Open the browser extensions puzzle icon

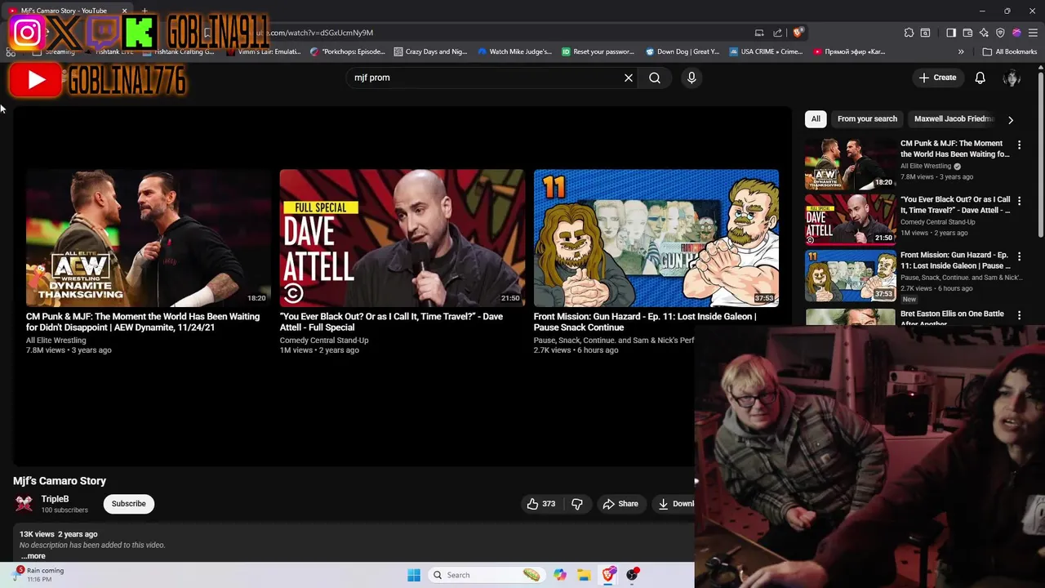(909, 33)
